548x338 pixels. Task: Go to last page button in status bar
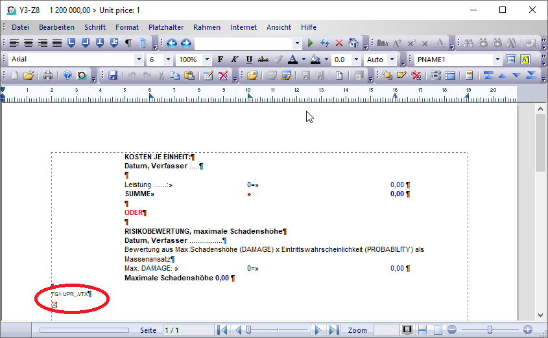click(x=334, y=330)
